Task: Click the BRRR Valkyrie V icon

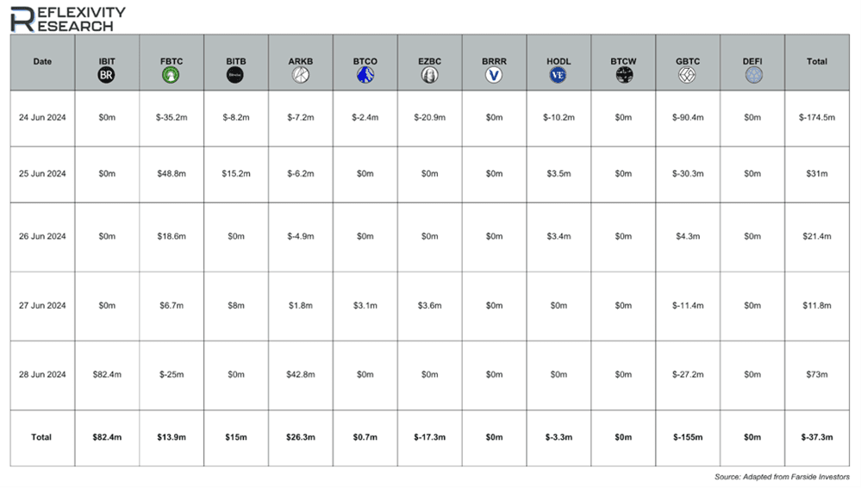Action: tap(494, 75)
